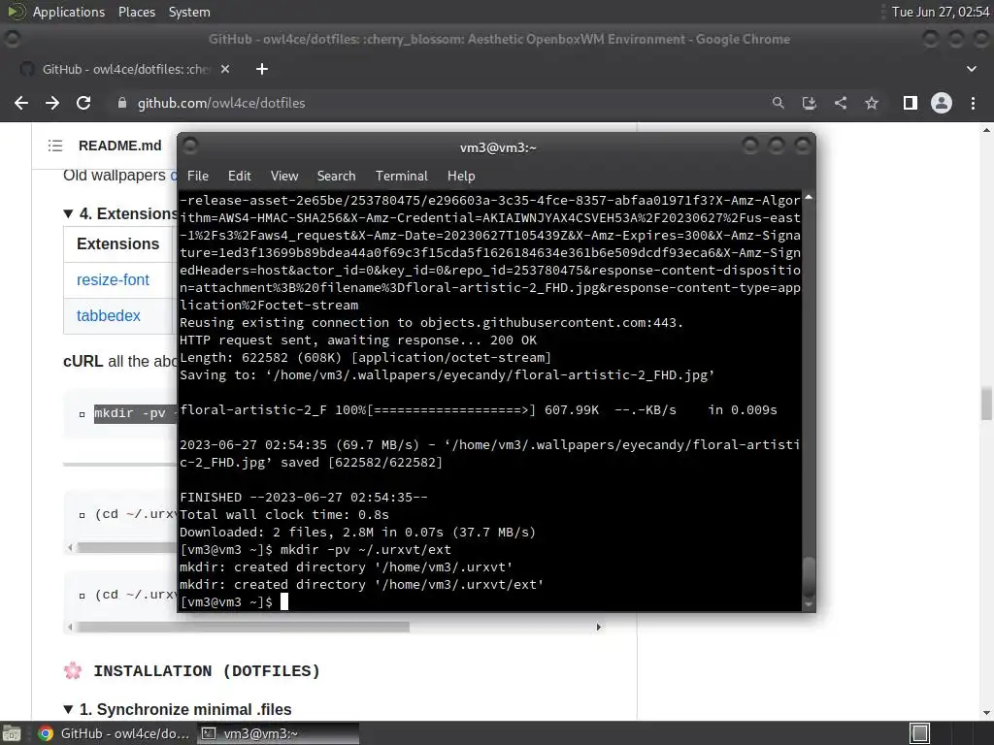
Task: Click the highlighted mkdir -pv code
Action: (x=135, y=413)
